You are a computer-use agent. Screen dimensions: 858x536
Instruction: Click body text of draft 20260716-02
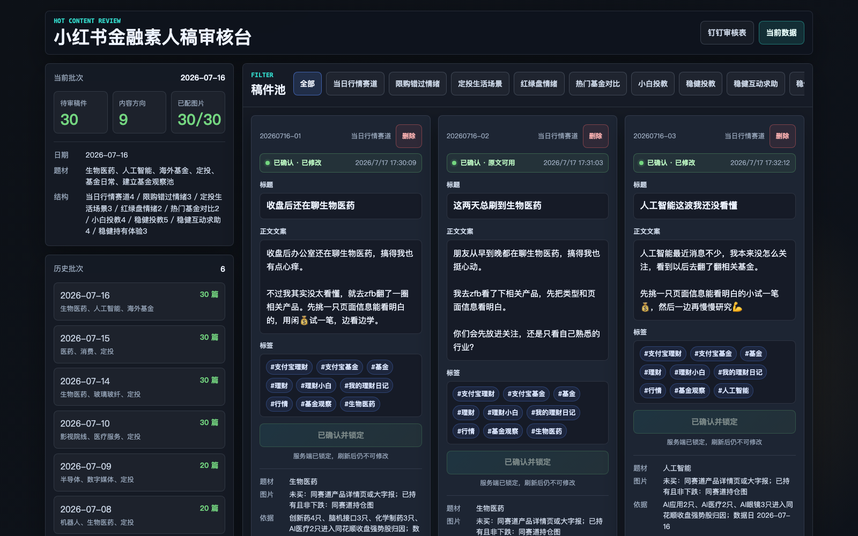pos(527,300)
